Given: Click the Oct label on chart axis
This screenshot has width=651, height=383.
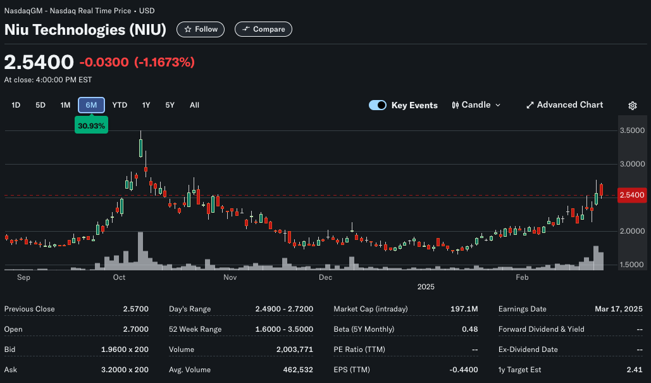Looking at the screenshot, I should pyautogui.click(x=119, y=277).
